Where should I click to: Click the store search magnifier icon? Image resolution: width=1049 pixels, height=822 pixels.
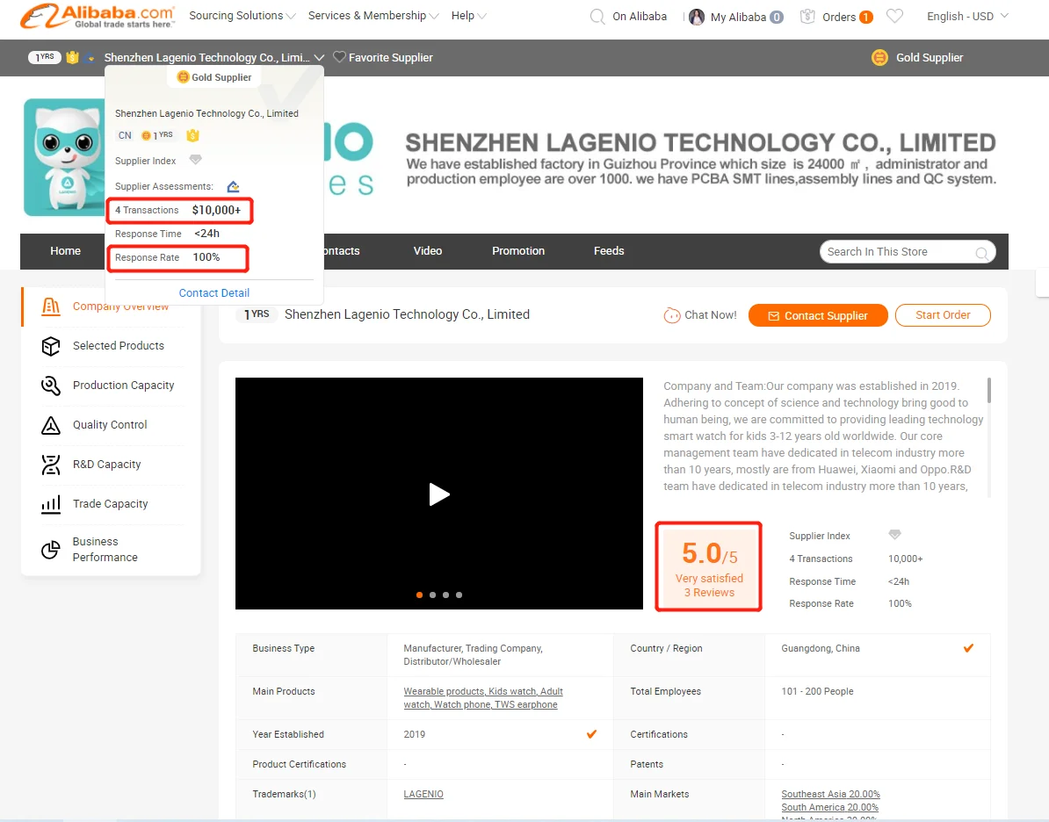click(981, 253)
